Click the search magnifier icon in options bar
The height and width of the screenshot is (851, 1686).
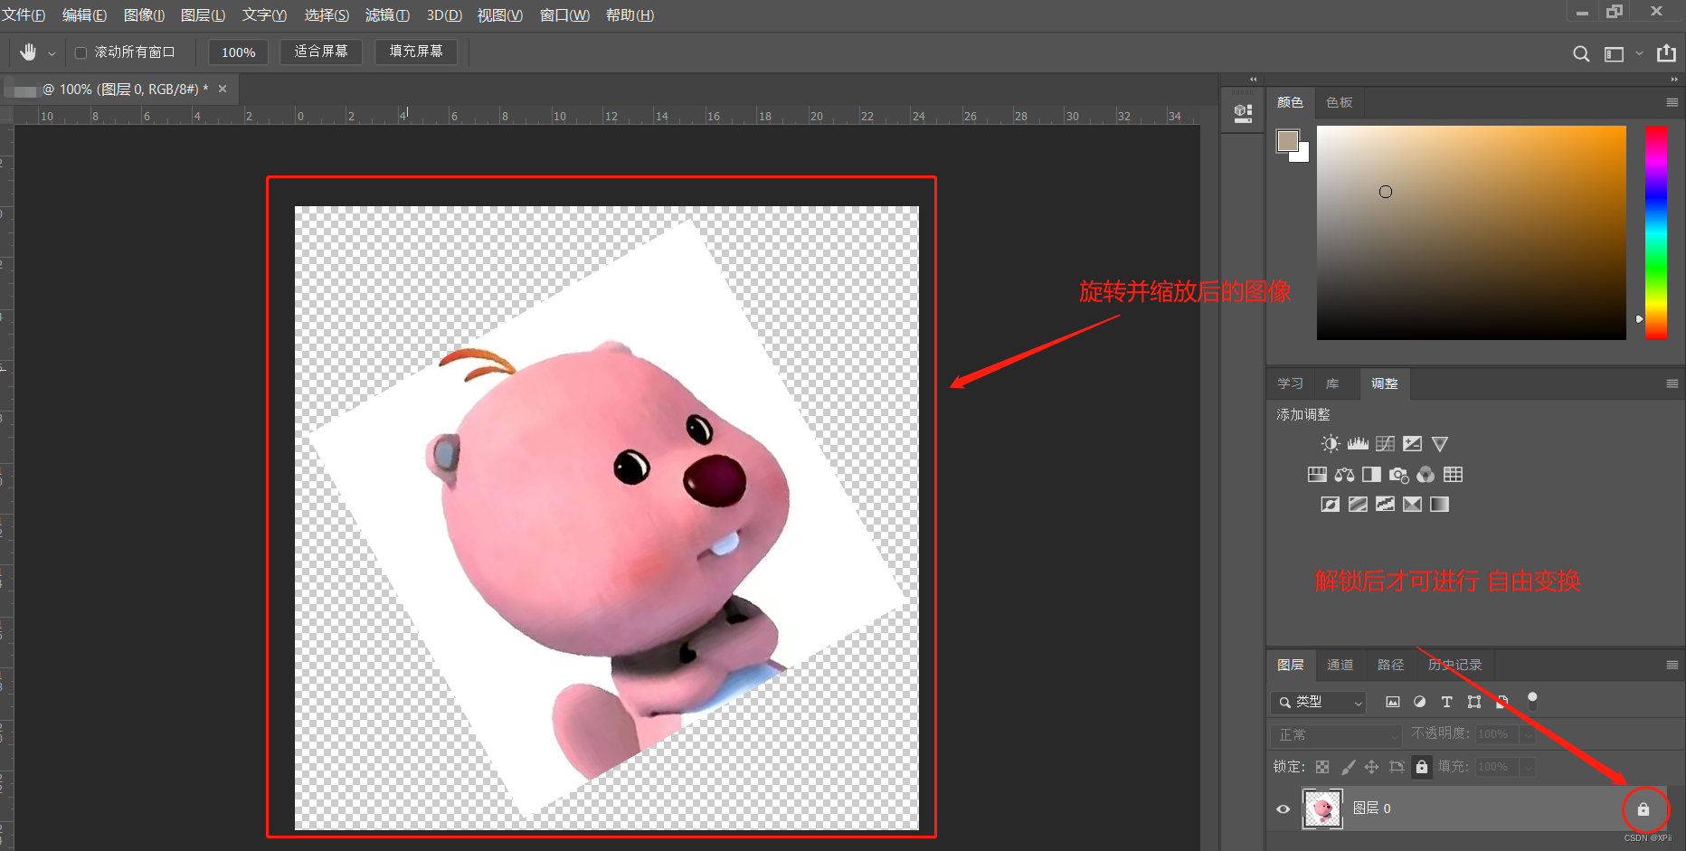point(1581,53)
